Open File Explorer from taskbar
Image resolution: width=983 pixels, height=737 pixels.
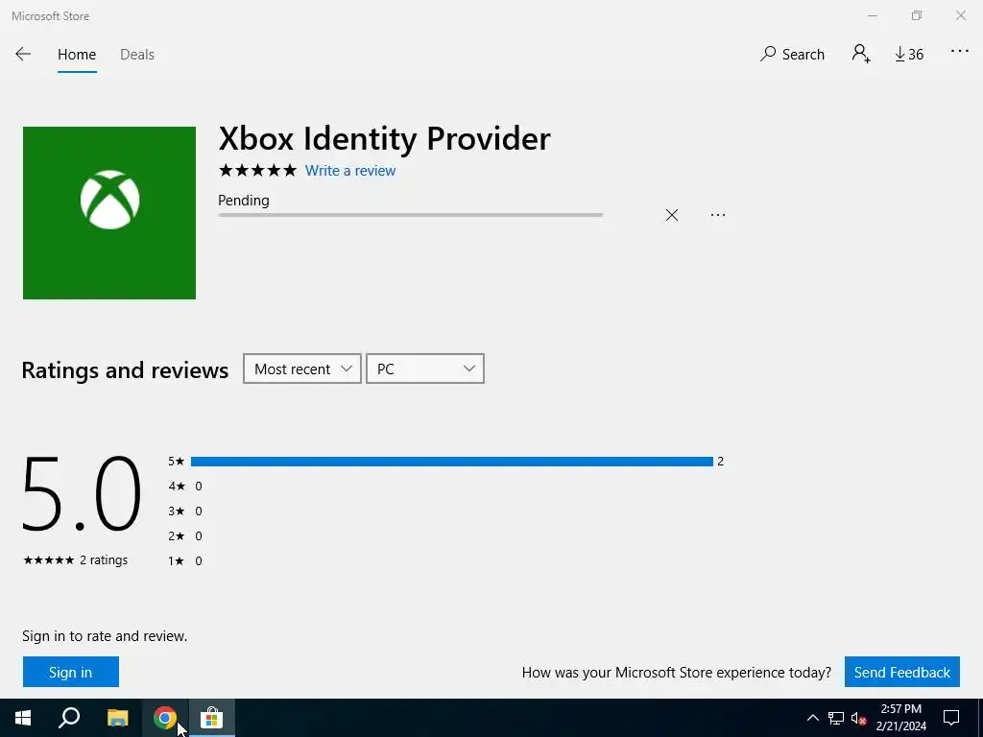117,718
